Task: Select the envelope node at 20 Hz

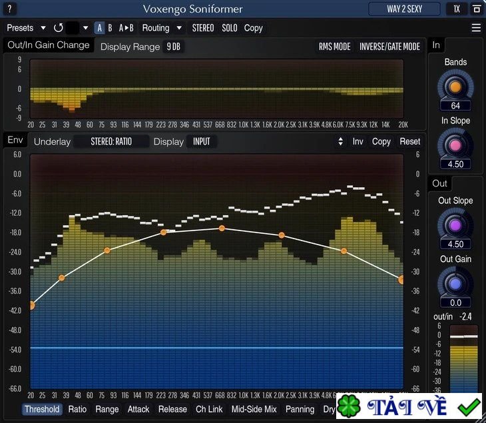Action: coord(31,306)
